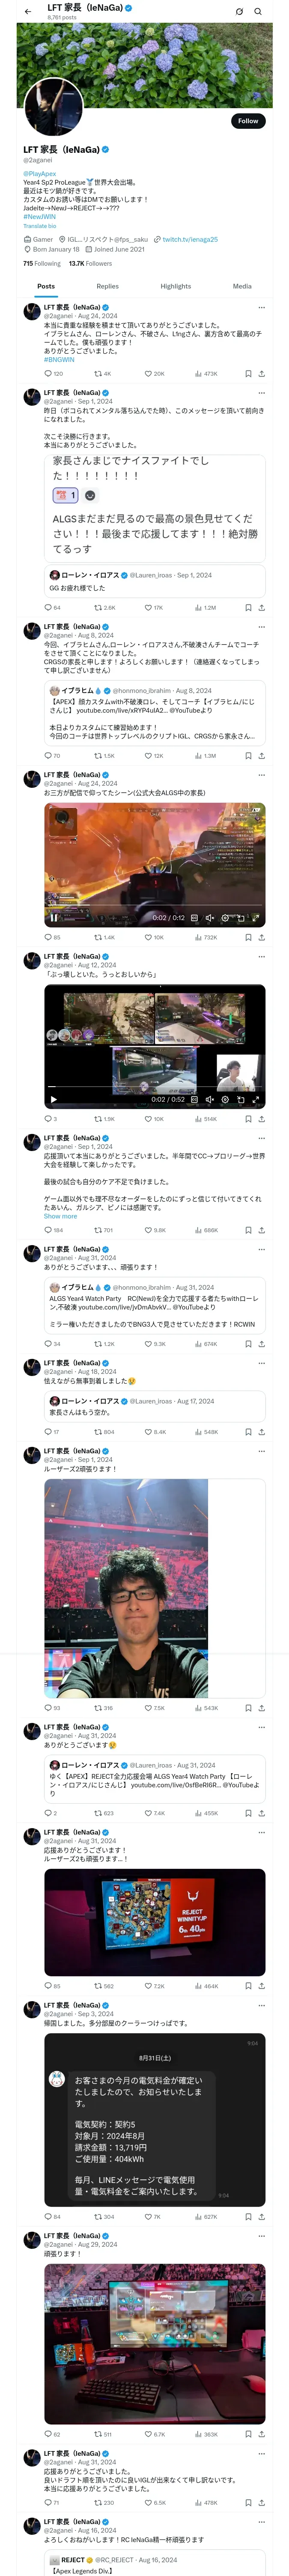Open more options on the first post
289x2576 pixels.
[261, 307]
